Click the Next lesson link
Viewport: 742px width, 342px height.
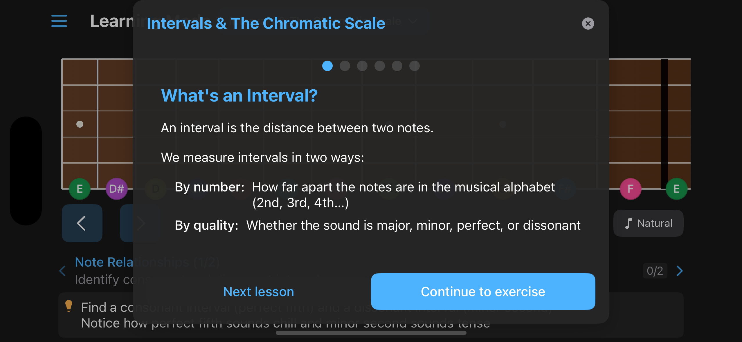point(259,292)
